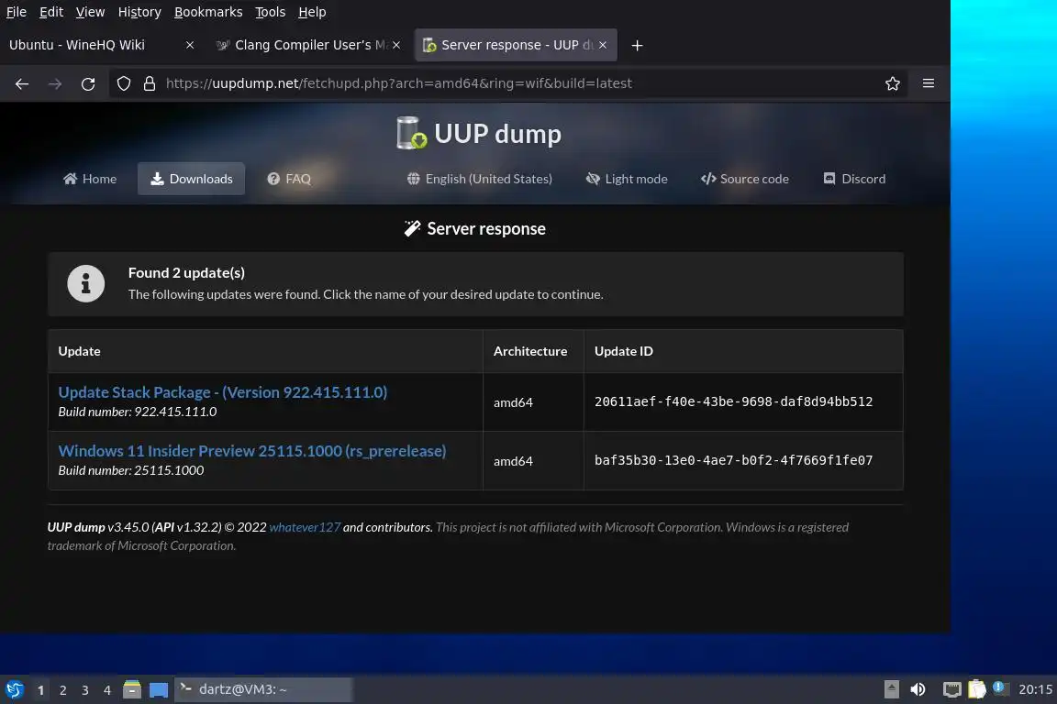Open the file manager taskbar icon

click(132, 689)
